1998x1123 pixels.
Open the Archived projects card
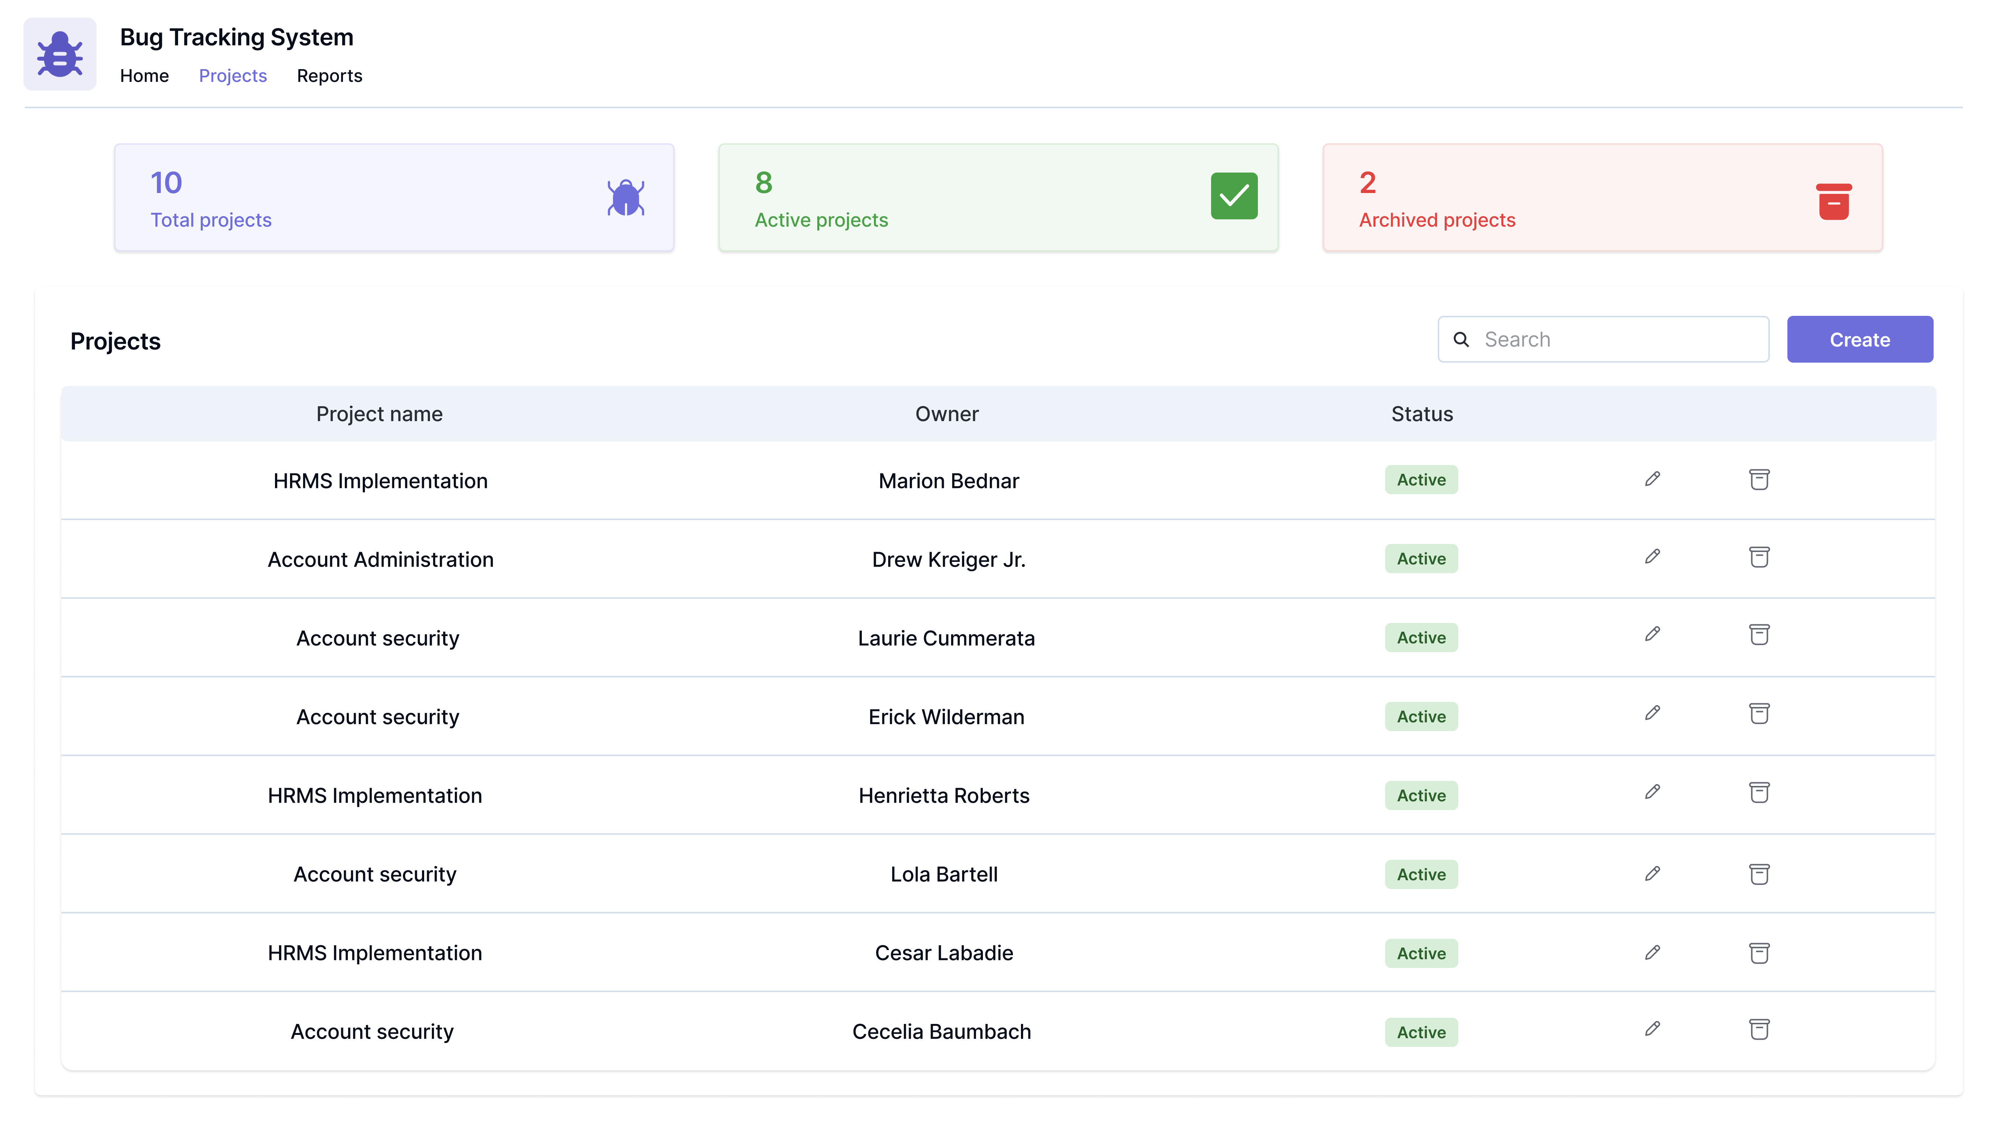point(1602,198)
